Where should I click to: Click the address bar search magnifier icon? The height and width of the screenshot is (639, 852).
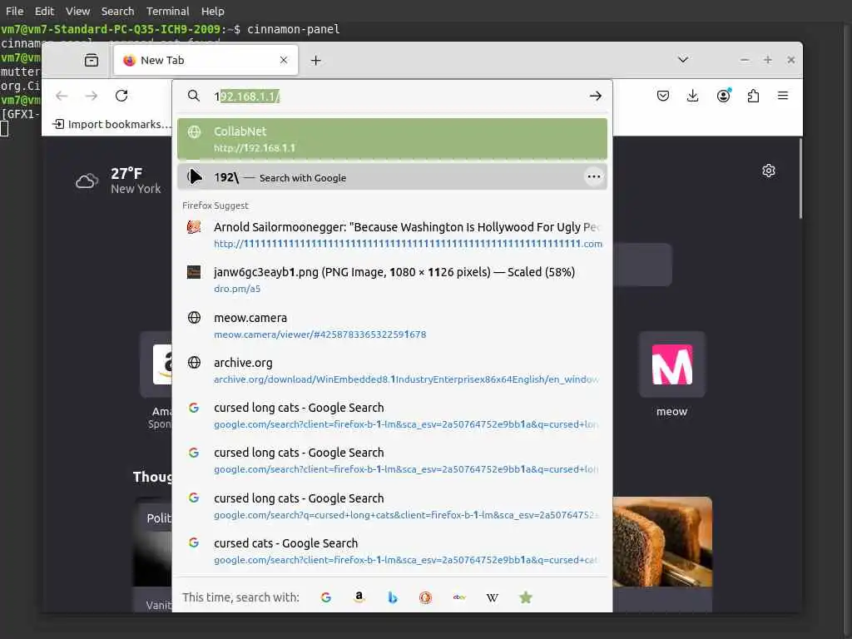[193, 97]
